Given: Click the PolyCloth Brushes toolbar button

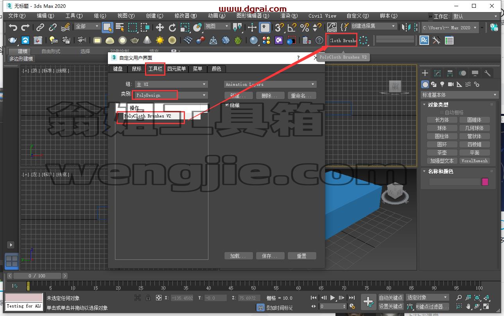Looking at the screenshot, I should click(x=343, y=40).
